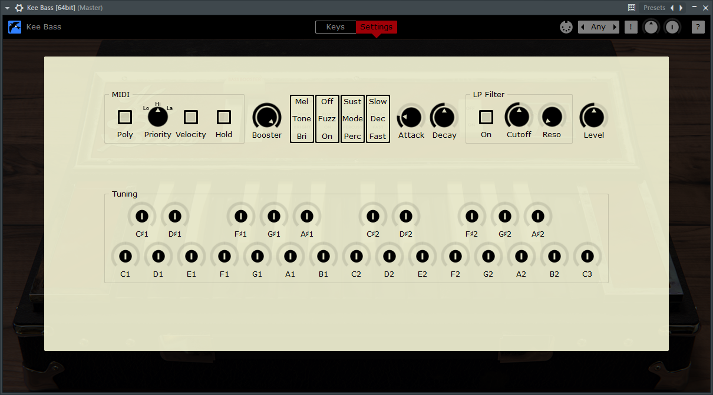Set Fuzz switch to Off
The height and width of the screenshot is (395, 713).
[327, 102]
